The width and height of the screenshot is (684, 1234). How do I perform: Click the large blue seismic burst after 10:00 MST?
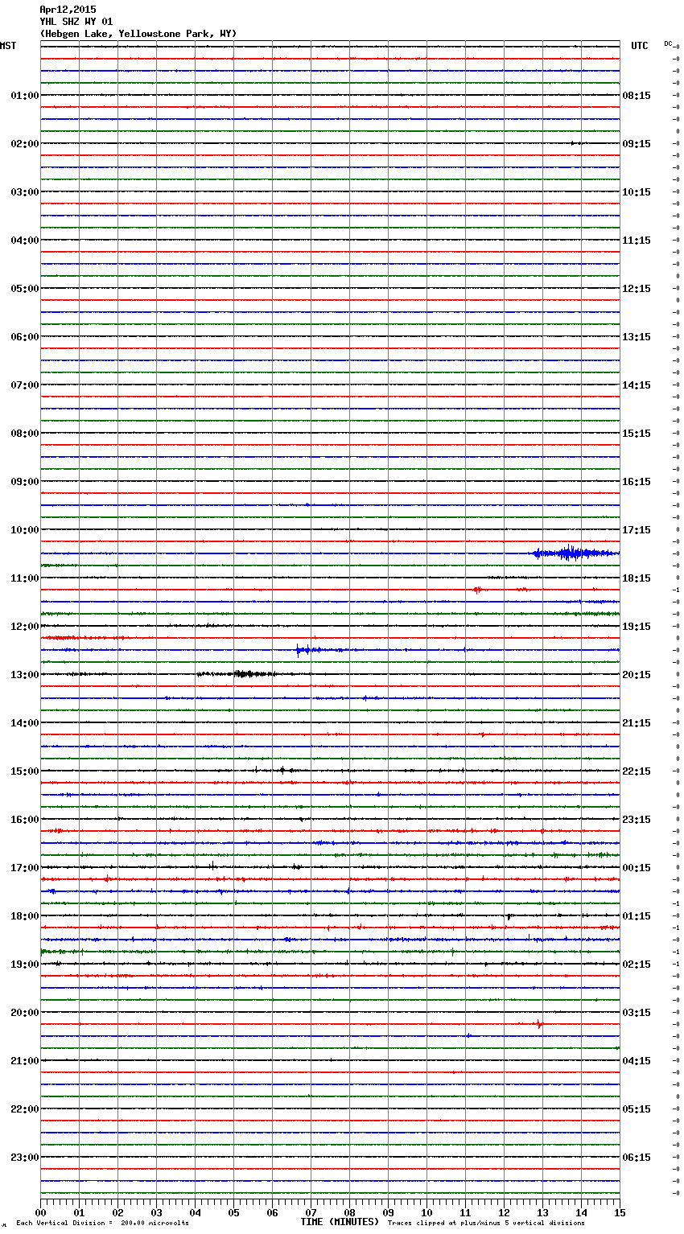pyautogui.click(x=575, y=553)
